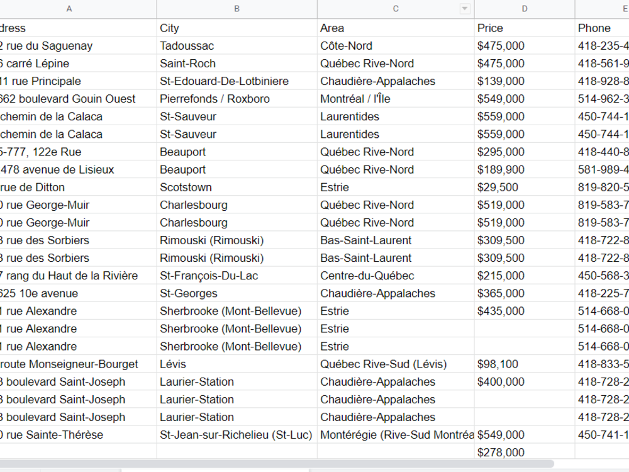Select column A header
The image size is (629, 472).
pyautogui.click(x=78, y=9)
